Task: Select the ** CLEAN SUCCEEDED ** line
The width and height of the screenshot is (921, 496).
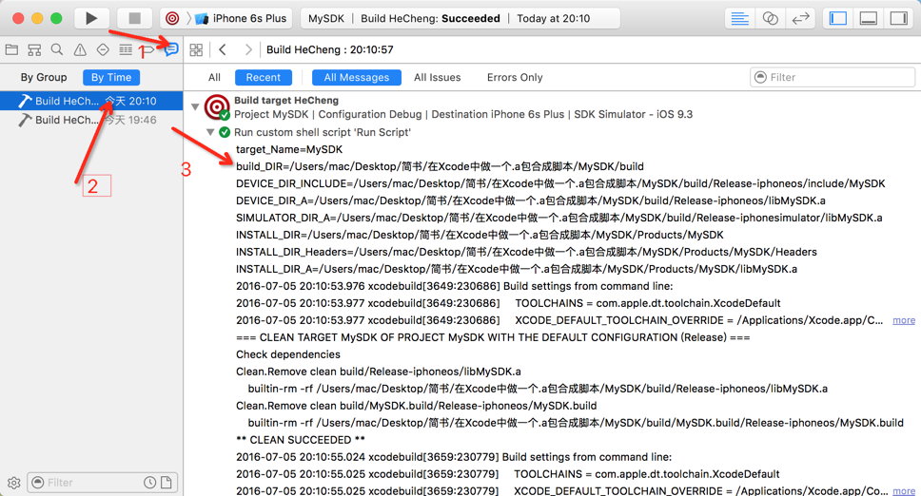Action: (300, 440)
